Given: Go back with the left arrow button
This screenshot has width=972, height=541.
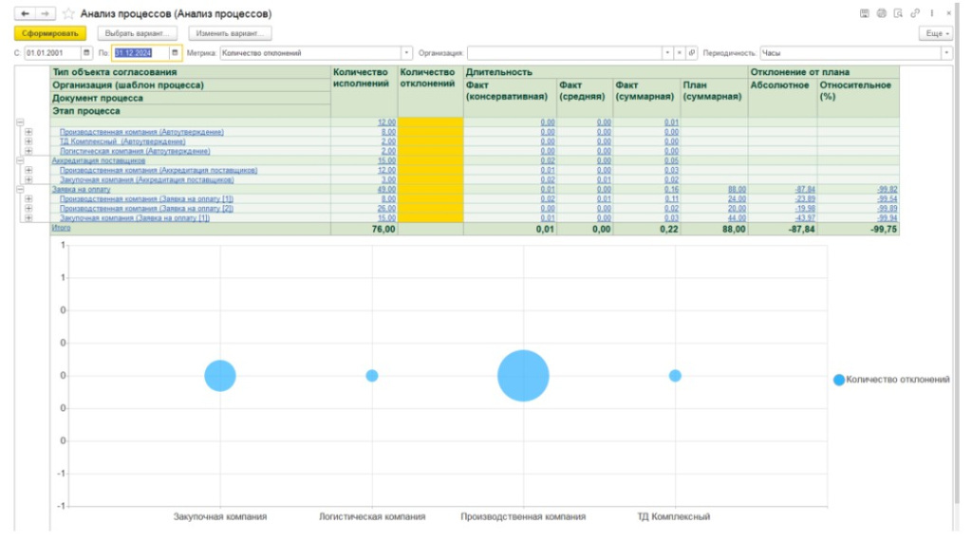Looking at the screenshot, I should [25, 13].
